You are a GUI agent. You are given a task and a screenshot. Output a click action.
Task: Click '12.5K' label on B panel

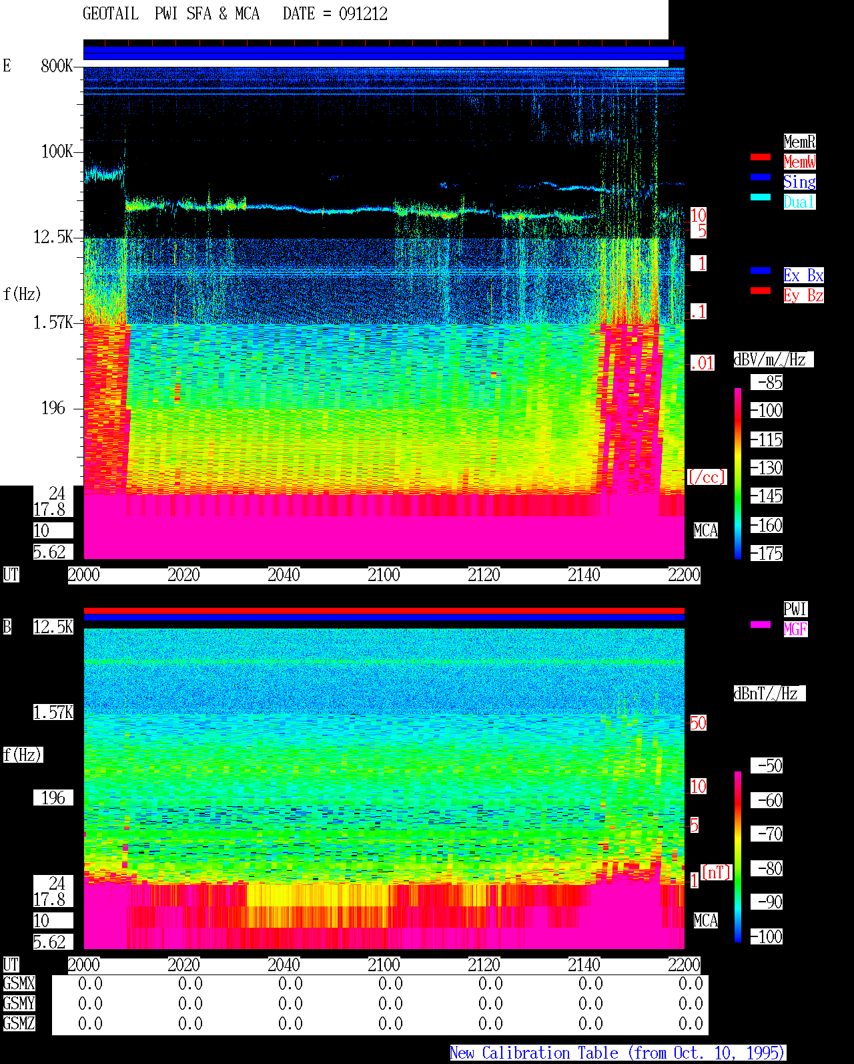coord(53,627)
